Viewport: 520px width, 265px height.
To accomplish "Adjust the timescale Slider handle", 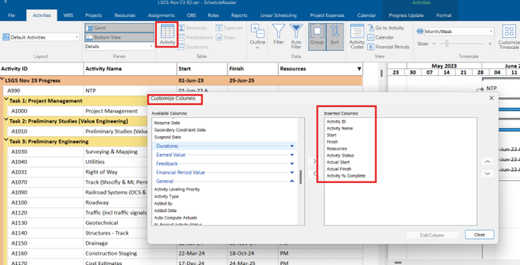I will tap(447, 43).
